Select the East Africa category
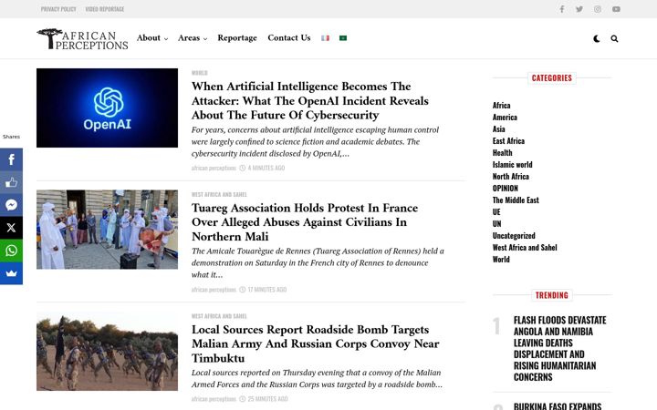Viewport: 657px width, 410px height. coord(508,141)
